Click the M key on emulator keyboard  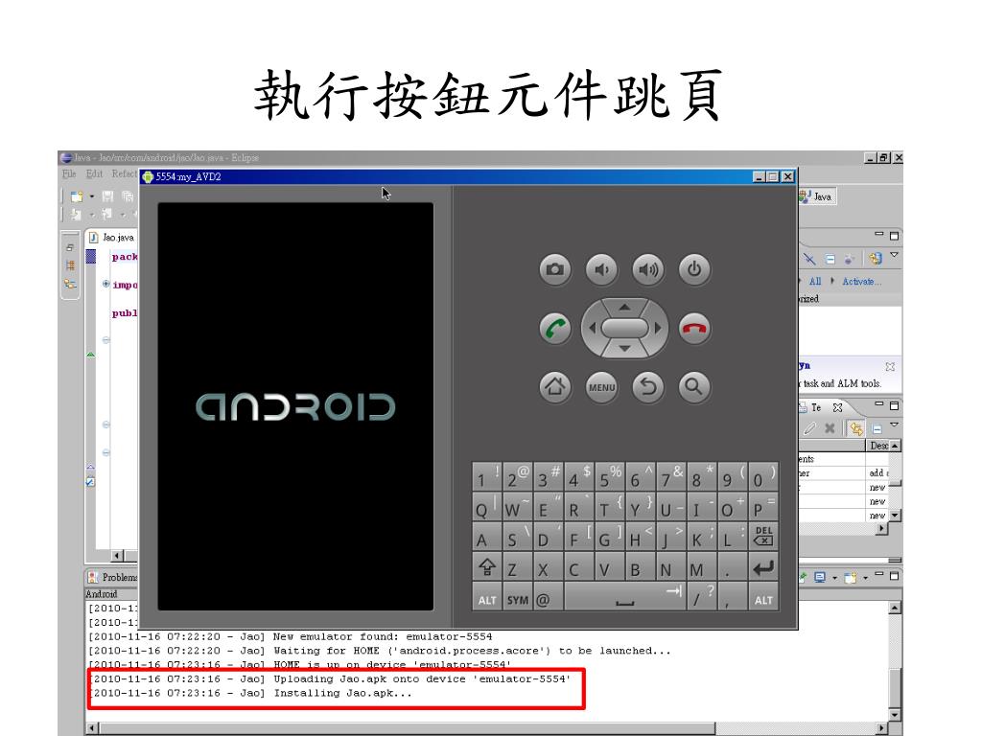click(x=701, y=567)
